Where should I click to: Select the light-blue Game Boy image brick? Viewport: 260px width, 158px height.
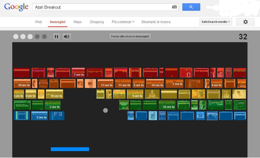click(x=153, y=116)
